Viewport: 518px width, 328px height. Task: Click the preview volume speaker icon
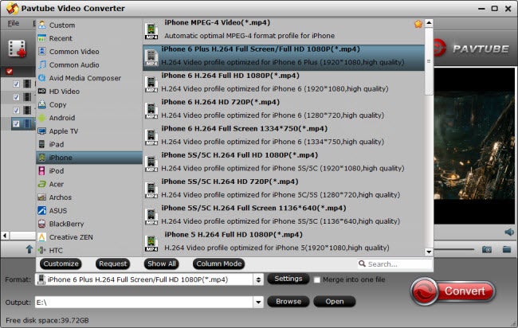coord(509,232)
